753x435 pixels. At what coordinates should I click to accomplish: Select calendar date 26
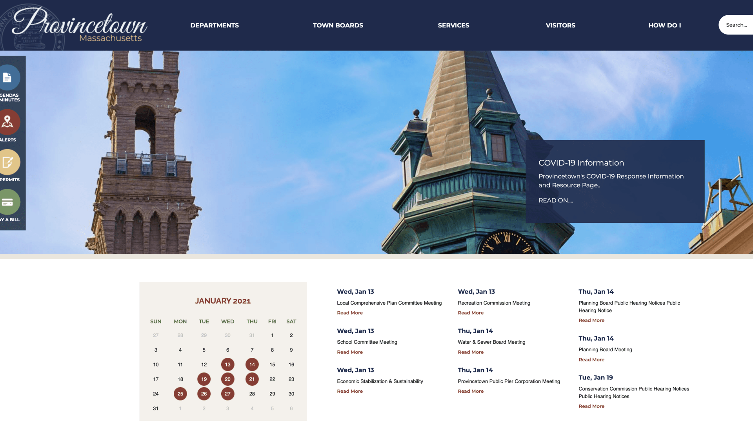[x=204, y=394]
